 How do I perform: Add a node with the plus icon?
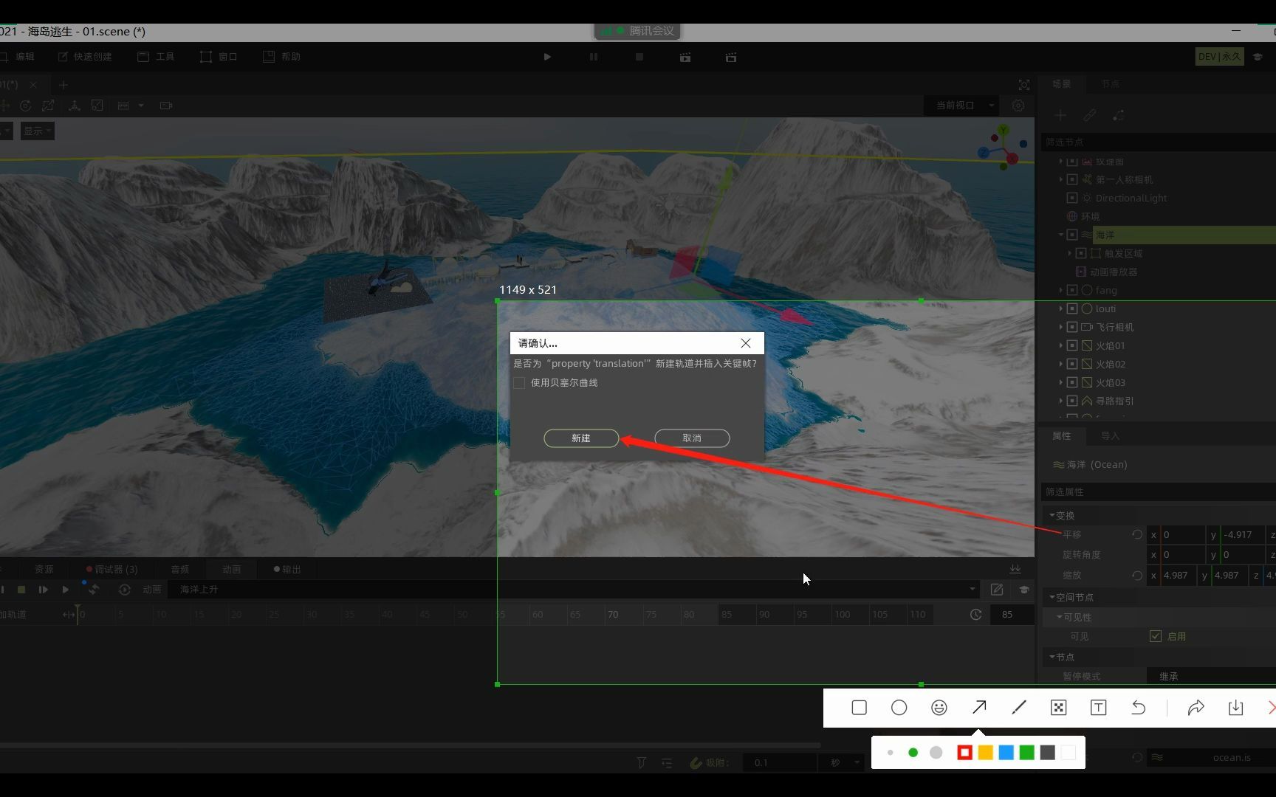[1060, 115]
